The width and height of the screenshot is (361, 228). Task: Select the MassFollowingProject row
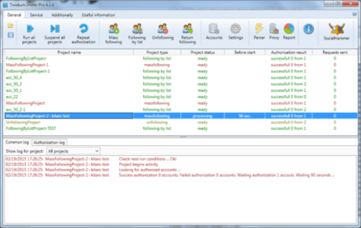click(181, 103)
